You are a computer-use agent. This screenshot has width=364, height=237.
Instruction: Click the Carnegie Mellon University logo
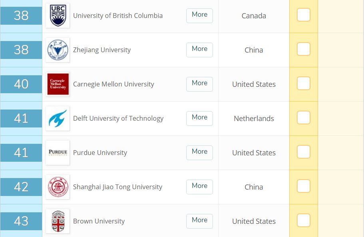tap(58, 84)
